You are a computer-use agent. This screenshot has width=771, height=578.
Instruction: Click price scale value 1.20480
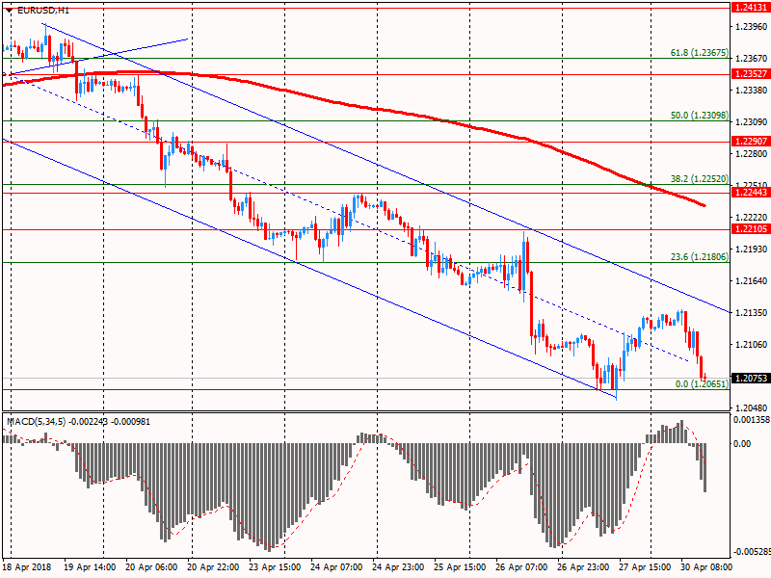pos(752,407)
